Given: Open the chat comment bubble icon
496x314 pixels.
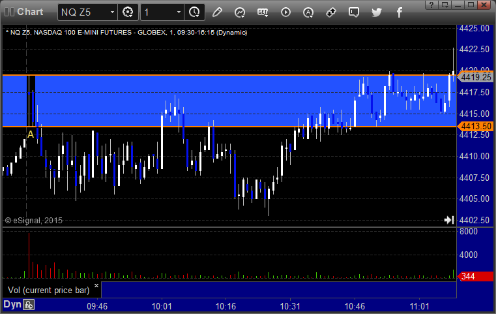Looking at the screenshot, I should (x=354, y=12).
